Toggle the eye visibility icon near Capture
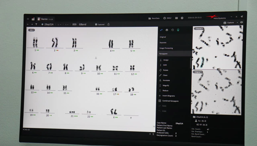 tap(242, 23)
